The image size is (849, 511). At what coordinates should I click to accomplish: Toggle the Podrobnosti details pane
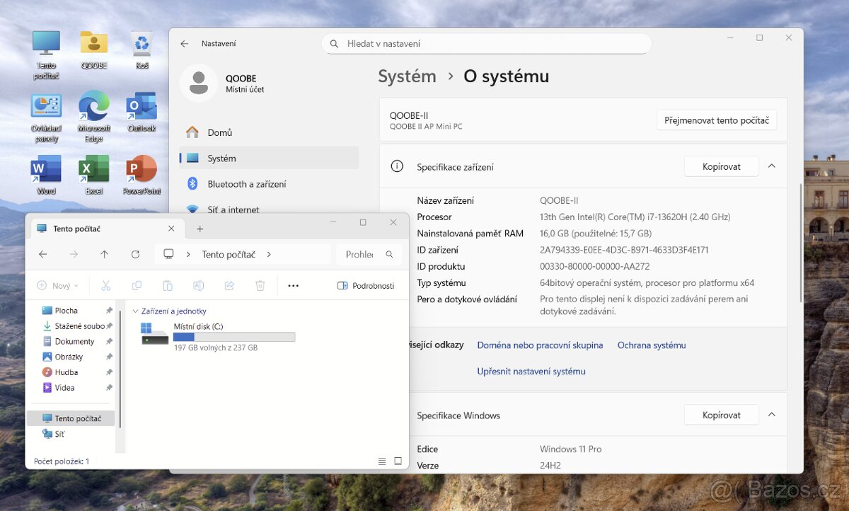click(366, 285)
